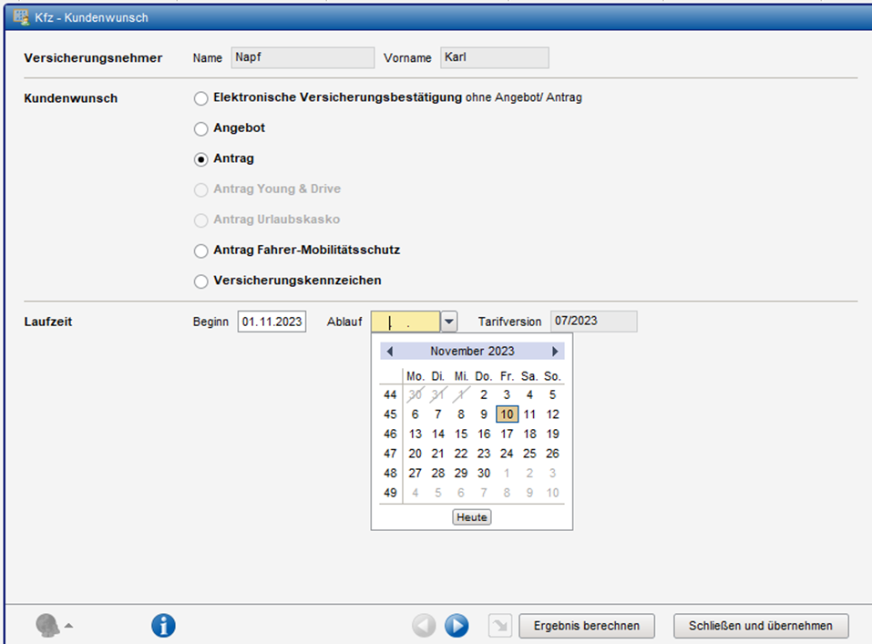Select the Angebot radio button
The height and width of the screenshot is (644, 872).
tap(200, 129)
